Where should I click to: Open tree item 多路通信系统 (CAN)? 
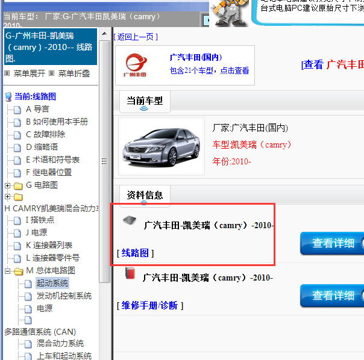click(40, 332)
